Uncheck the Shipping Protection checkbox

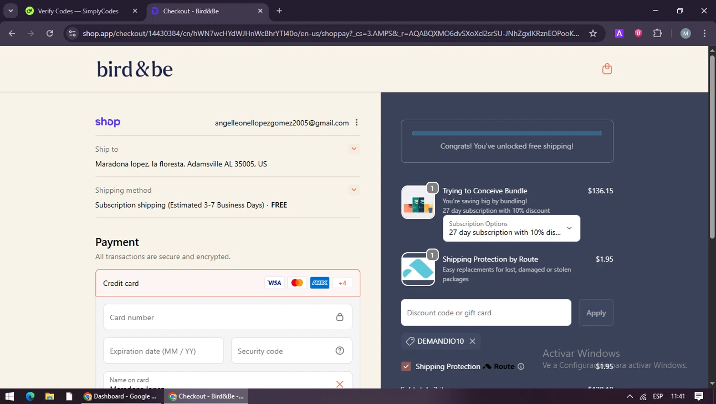pyautogui.click(x=406, y=366)
